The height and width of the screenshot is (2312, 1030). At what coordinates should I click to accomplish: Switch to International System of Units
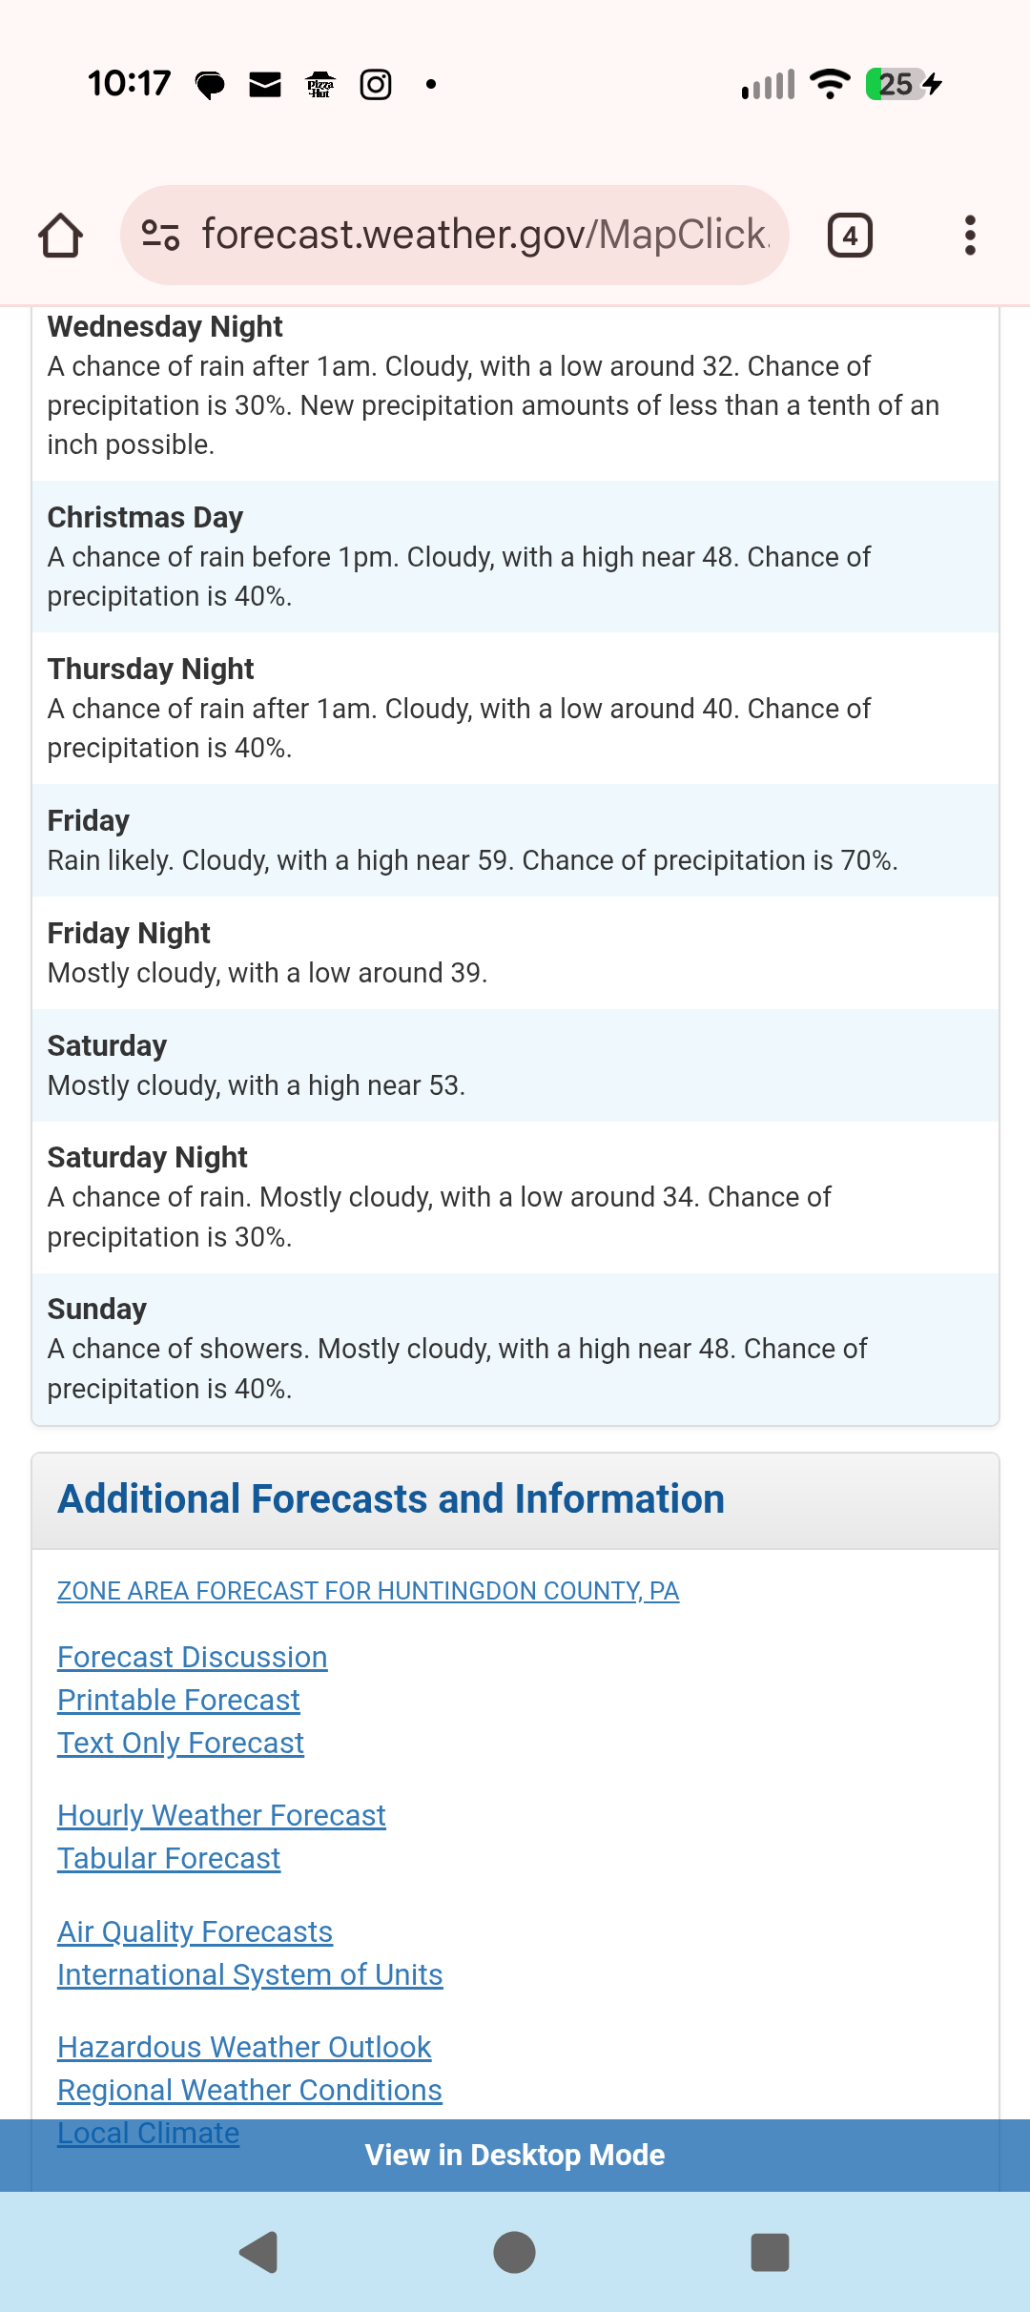[x=250, y=1975]
